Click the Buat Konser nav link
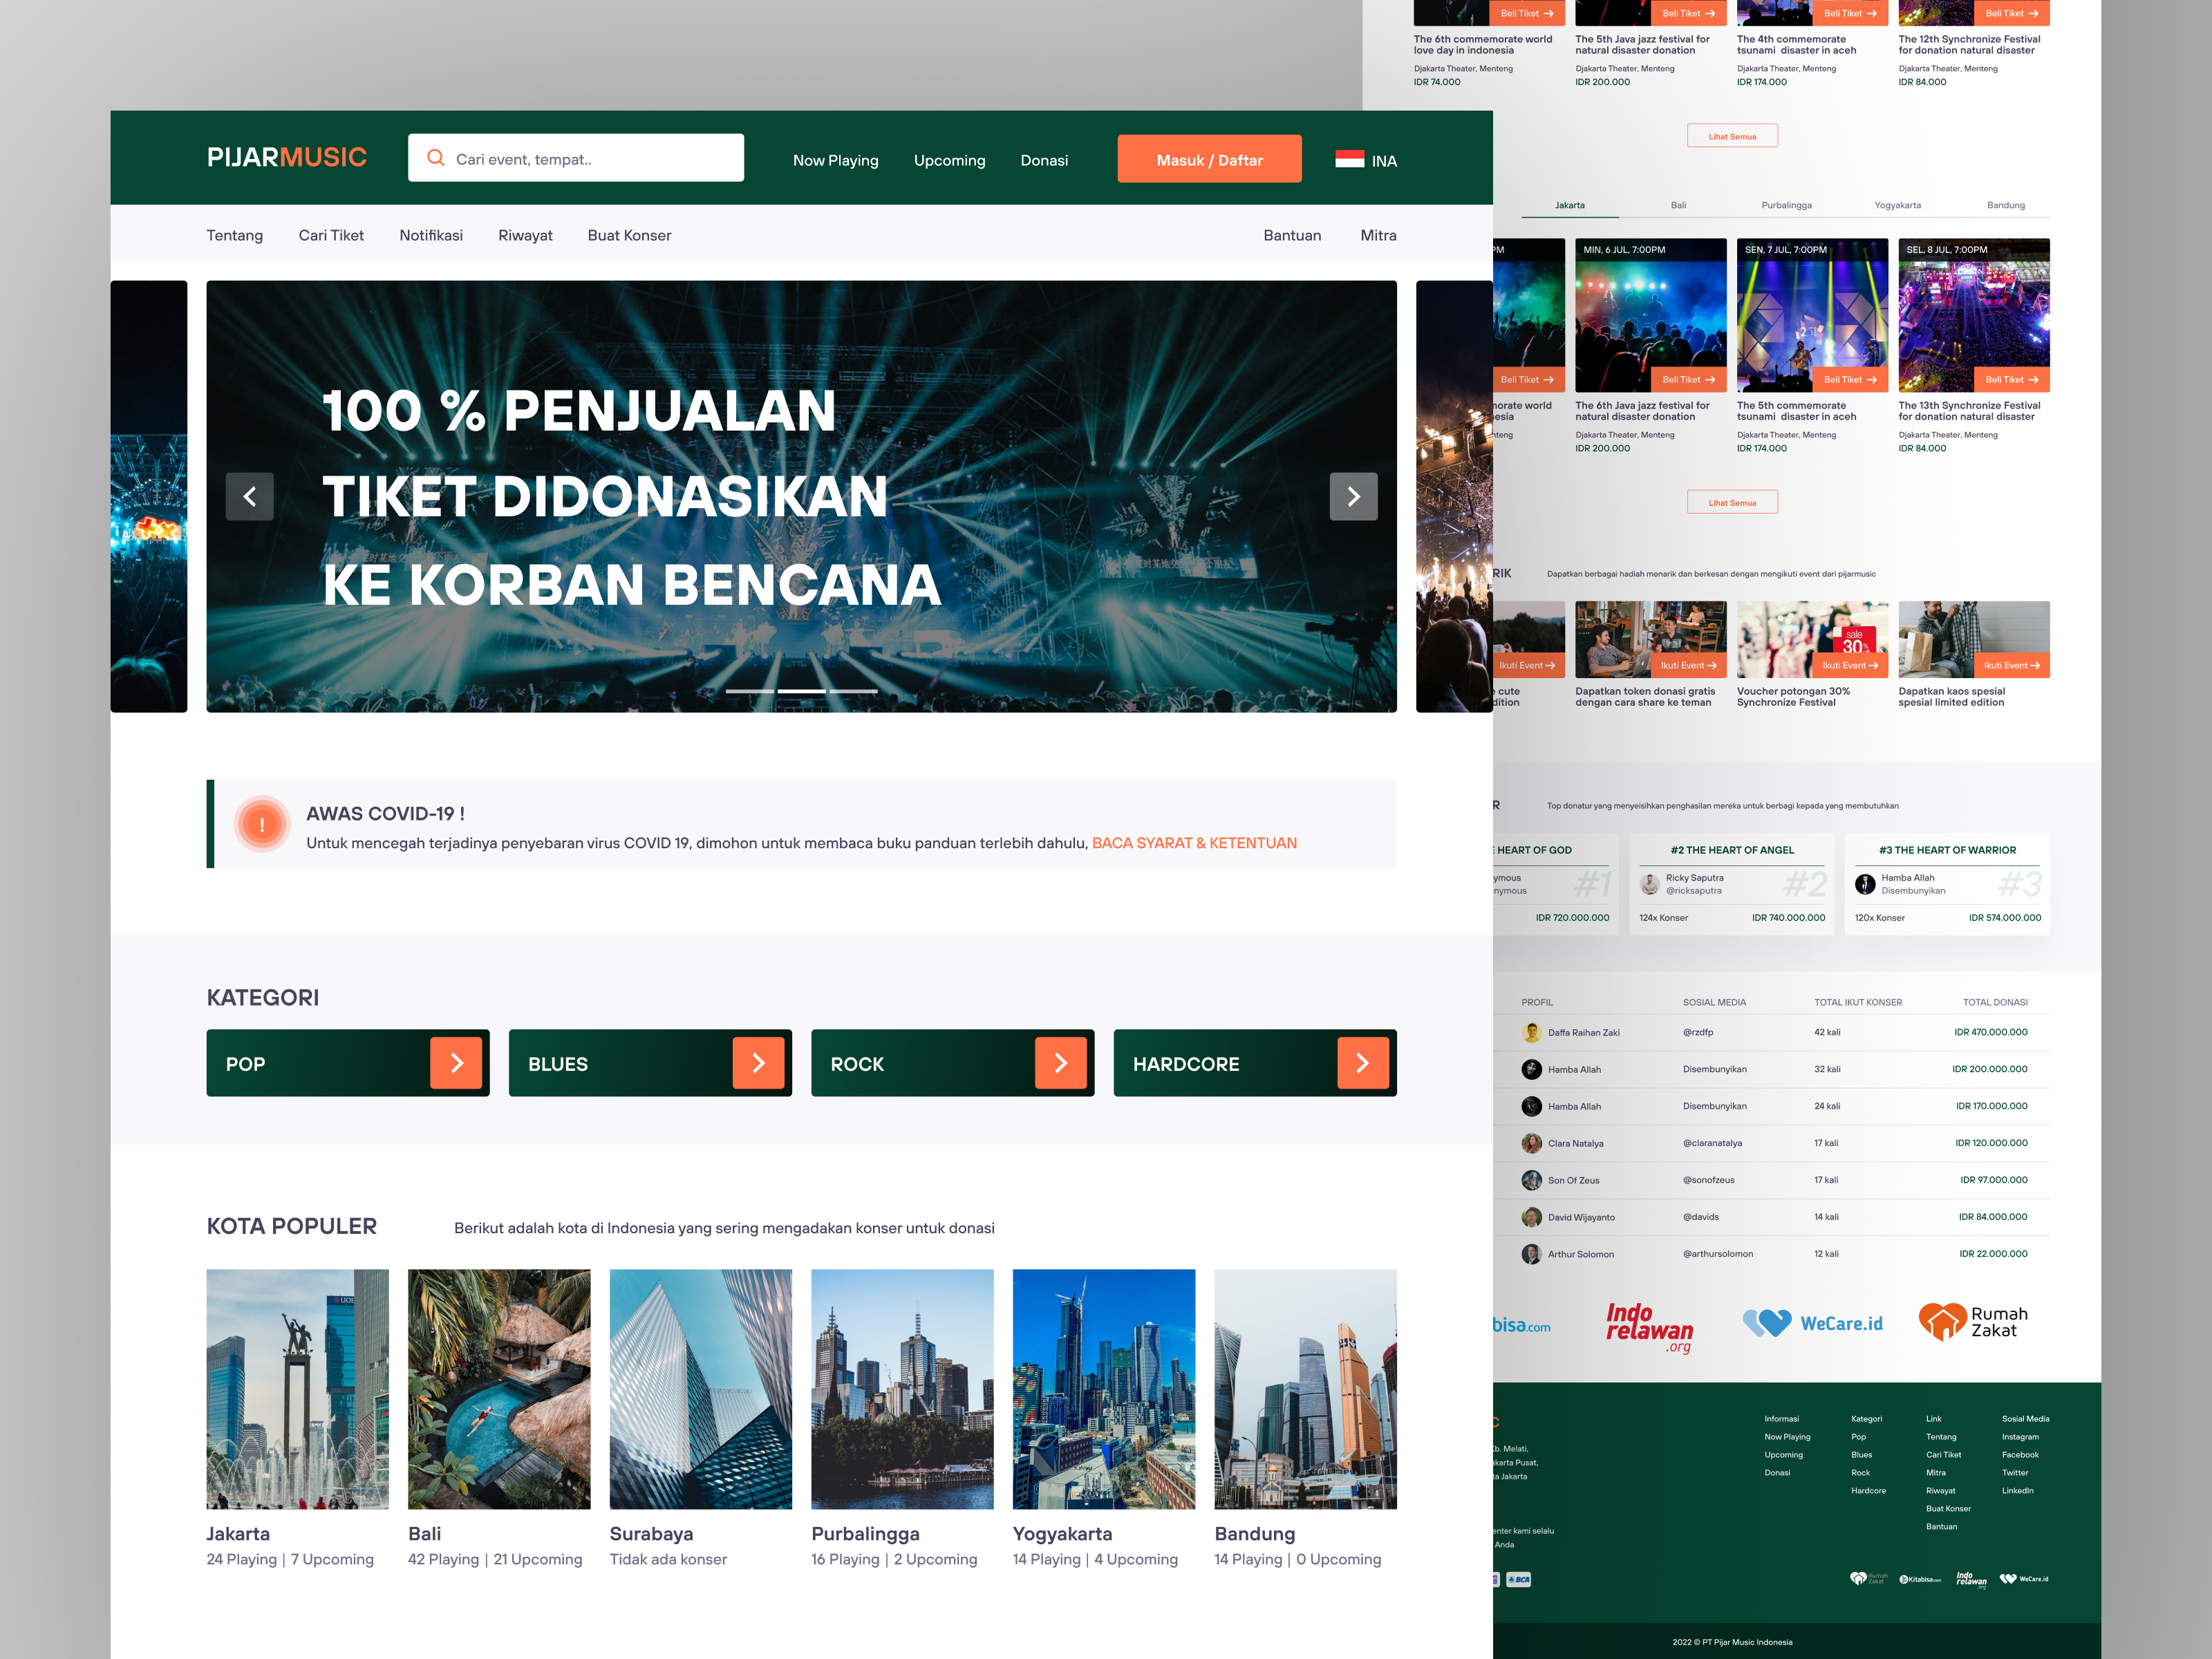2212x1659 pixels. pyautogui.click(x=629, y=235)
